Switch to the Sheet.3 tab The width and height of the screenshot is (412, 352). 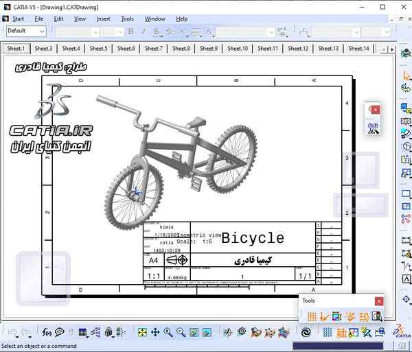[x=44, y=49]
